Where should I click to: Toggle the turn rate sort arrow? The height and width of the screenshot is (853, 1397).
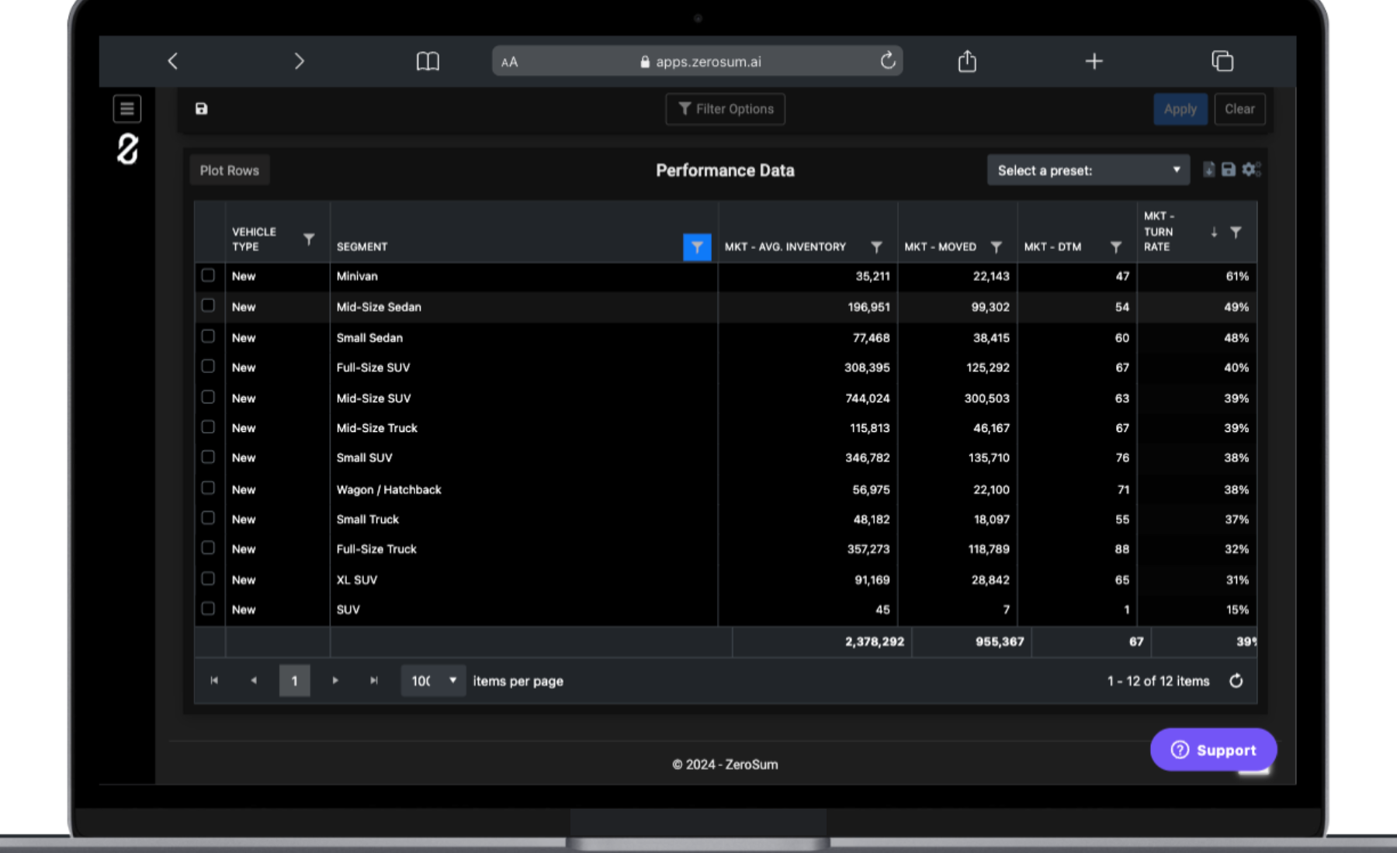[x=1214, y=232]
